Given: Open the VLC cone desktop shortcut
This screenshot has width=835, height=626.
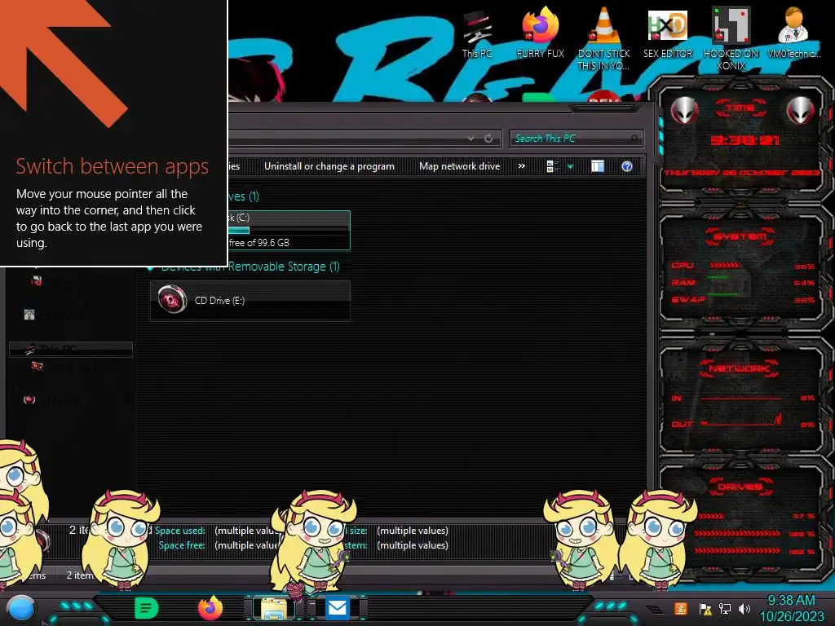Looking at the screenshot, I should tap(604, 38).
